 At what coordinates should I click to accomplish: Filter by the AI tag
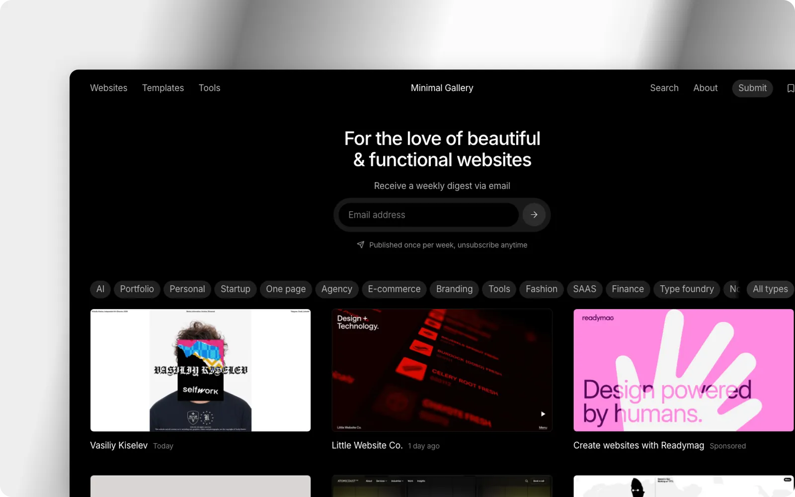click(x=100, y=289)
